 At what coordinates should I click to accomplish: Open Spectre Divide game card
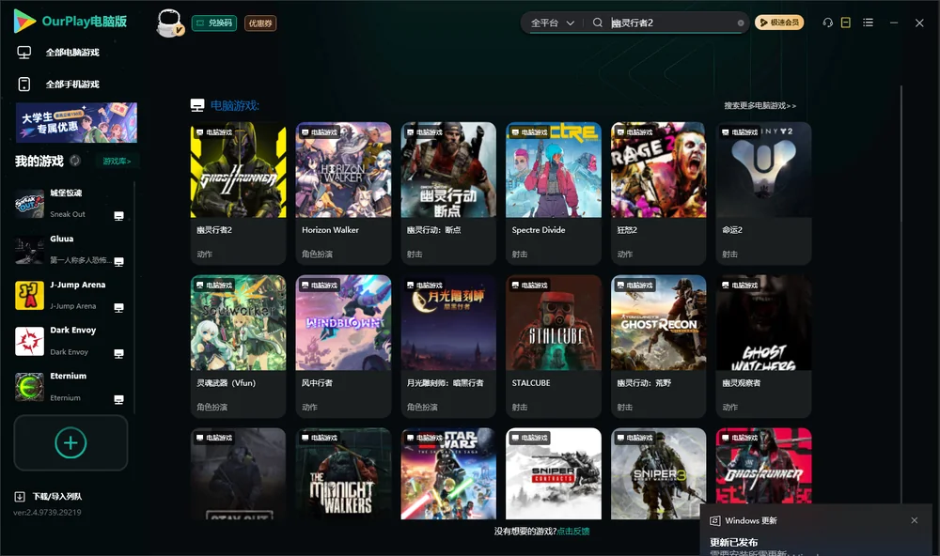click(x=554, y=193)
